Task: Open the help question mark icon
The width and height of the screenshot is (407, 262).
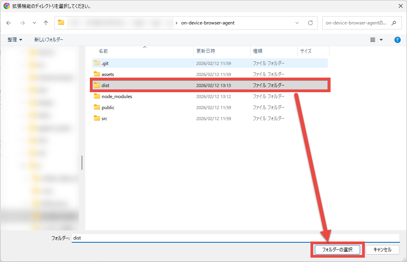Action: pyautogui.click(x=398, y=40)
